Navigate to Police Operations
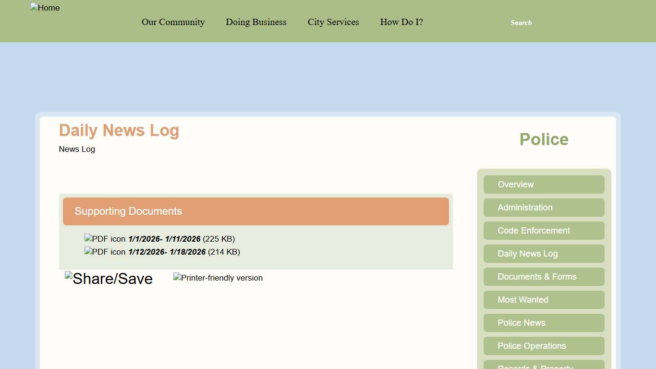The height and width of the screenshot is (369, 656). click(544, 346)
